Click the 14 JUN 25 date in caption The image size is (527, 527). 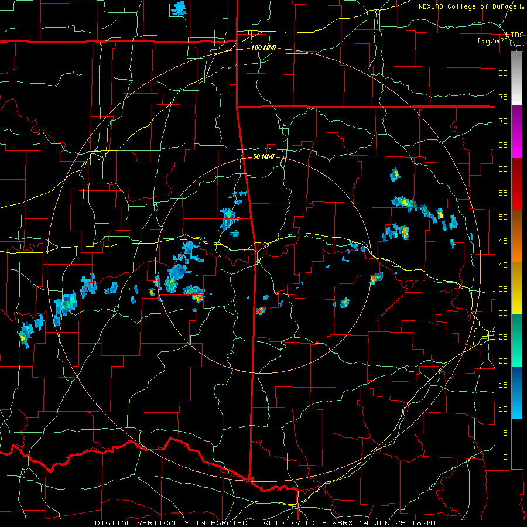(x=383, y=523)
